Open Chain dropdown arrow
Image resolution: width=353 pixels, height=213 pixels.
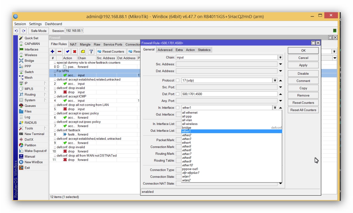tap(280, 57)
